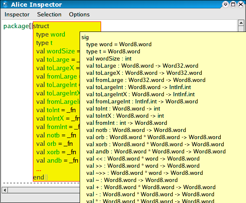246x203 pixels.
Task: Click 'val fromLarge : Word32.word -> Word8.word' line
Action: (x=146, y=80)
